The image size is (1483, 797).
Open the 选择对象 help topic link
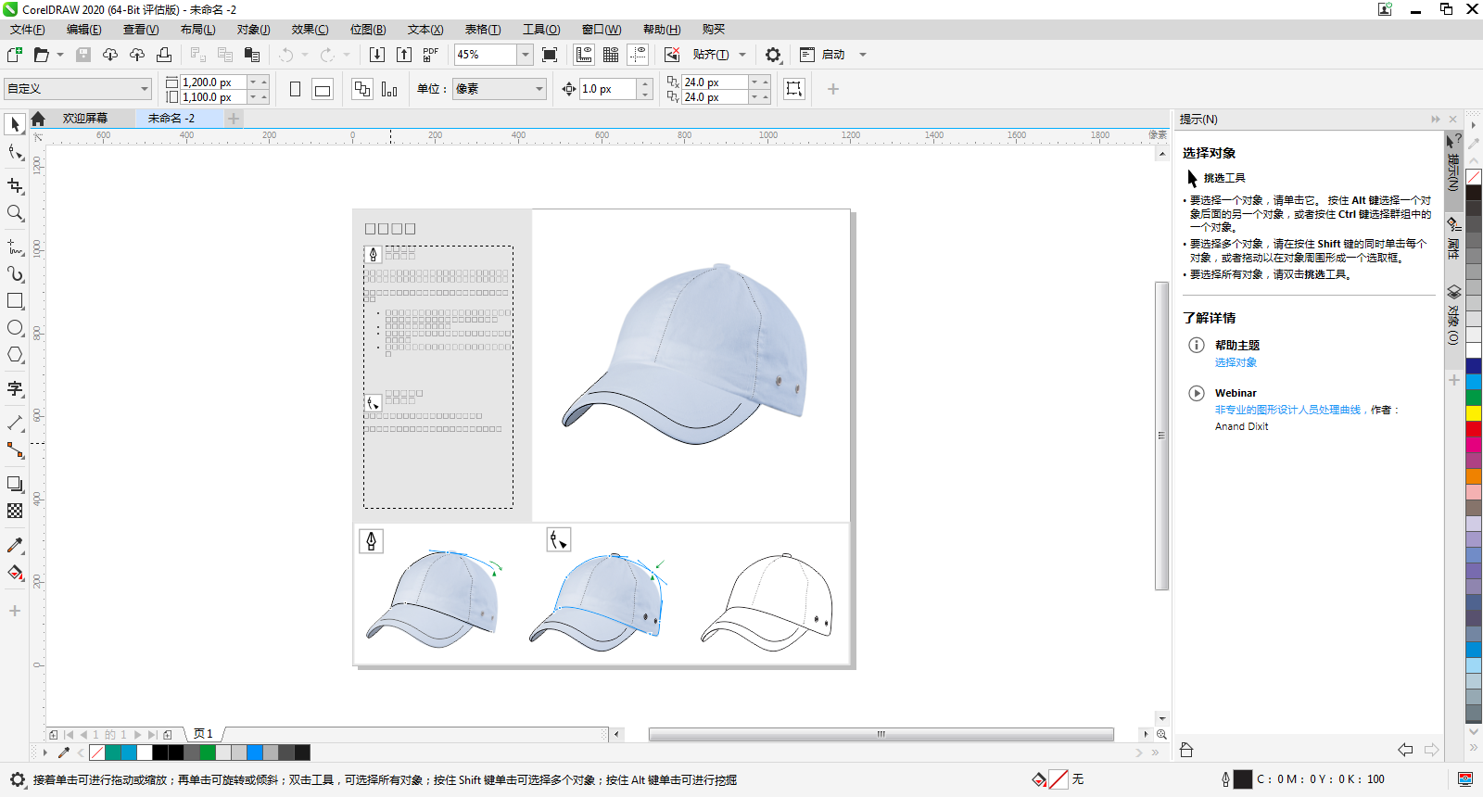point(1236,362)
